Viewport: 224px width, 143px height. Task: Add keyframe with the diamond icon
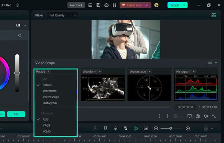[19, 35]
